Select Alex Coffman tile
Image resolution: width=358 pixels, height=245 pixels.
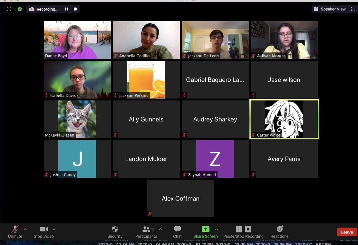[x=180, y=198]
